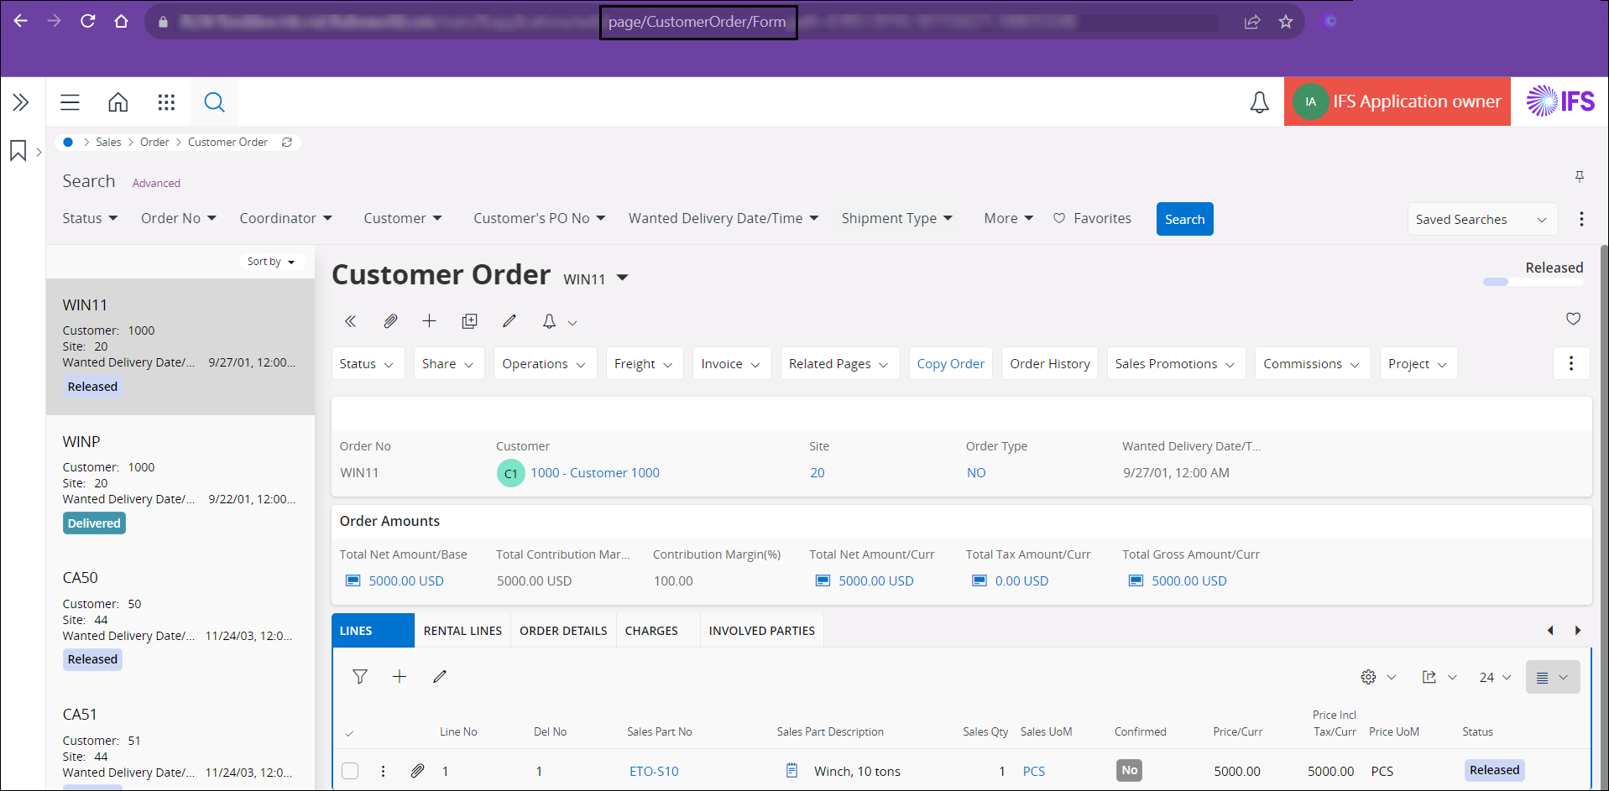Click the home icon in the app header
1609x791 pixels.
tap(118, 102)
